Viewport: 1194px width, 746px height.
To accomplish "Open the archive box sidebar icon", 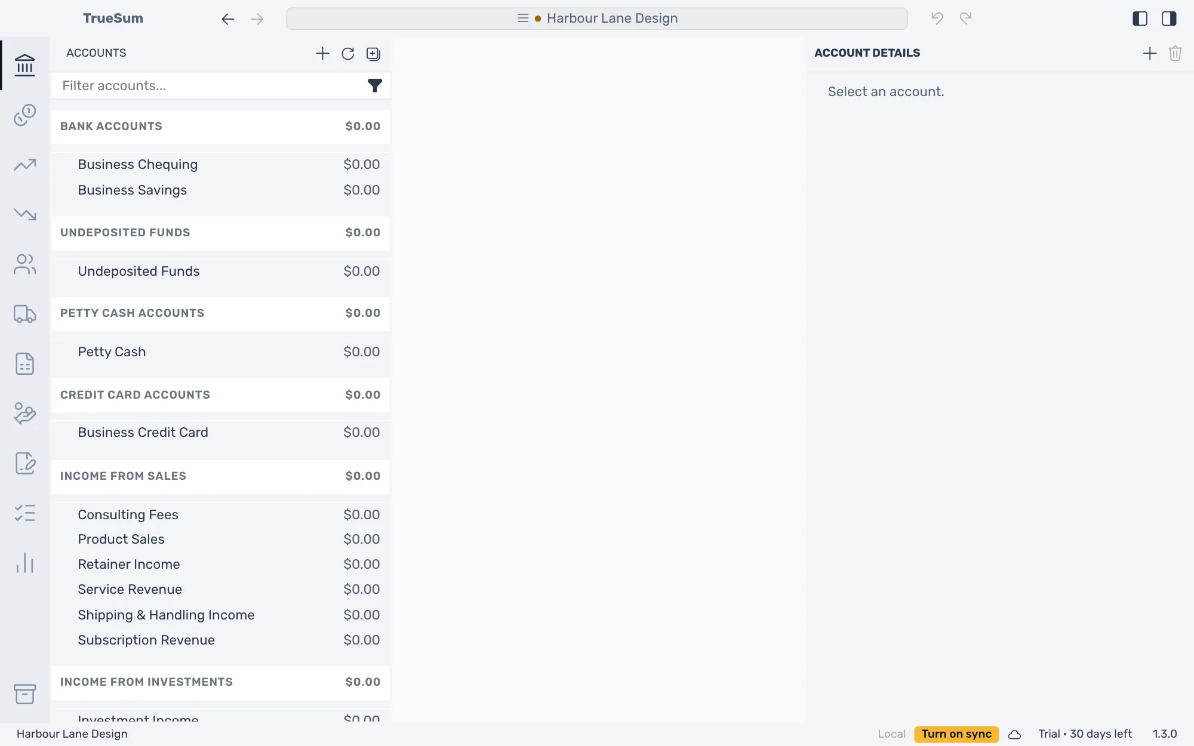I will 24,694.
